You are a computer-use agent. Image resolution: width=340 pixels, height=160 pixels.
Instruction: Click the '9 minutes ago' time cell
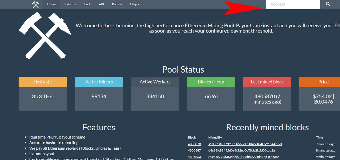pyautogui.click(x=325, y=157)
